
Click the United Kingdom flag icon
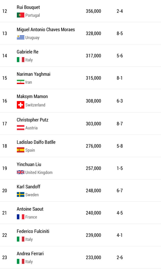pos(20,173)
